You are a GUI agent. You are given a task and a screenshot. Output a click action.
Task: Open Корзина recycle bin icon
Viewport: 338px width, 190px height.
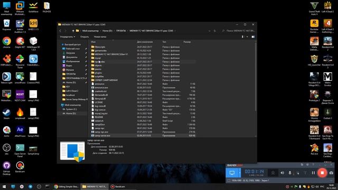pyautogui.click(x=7, y=25)
